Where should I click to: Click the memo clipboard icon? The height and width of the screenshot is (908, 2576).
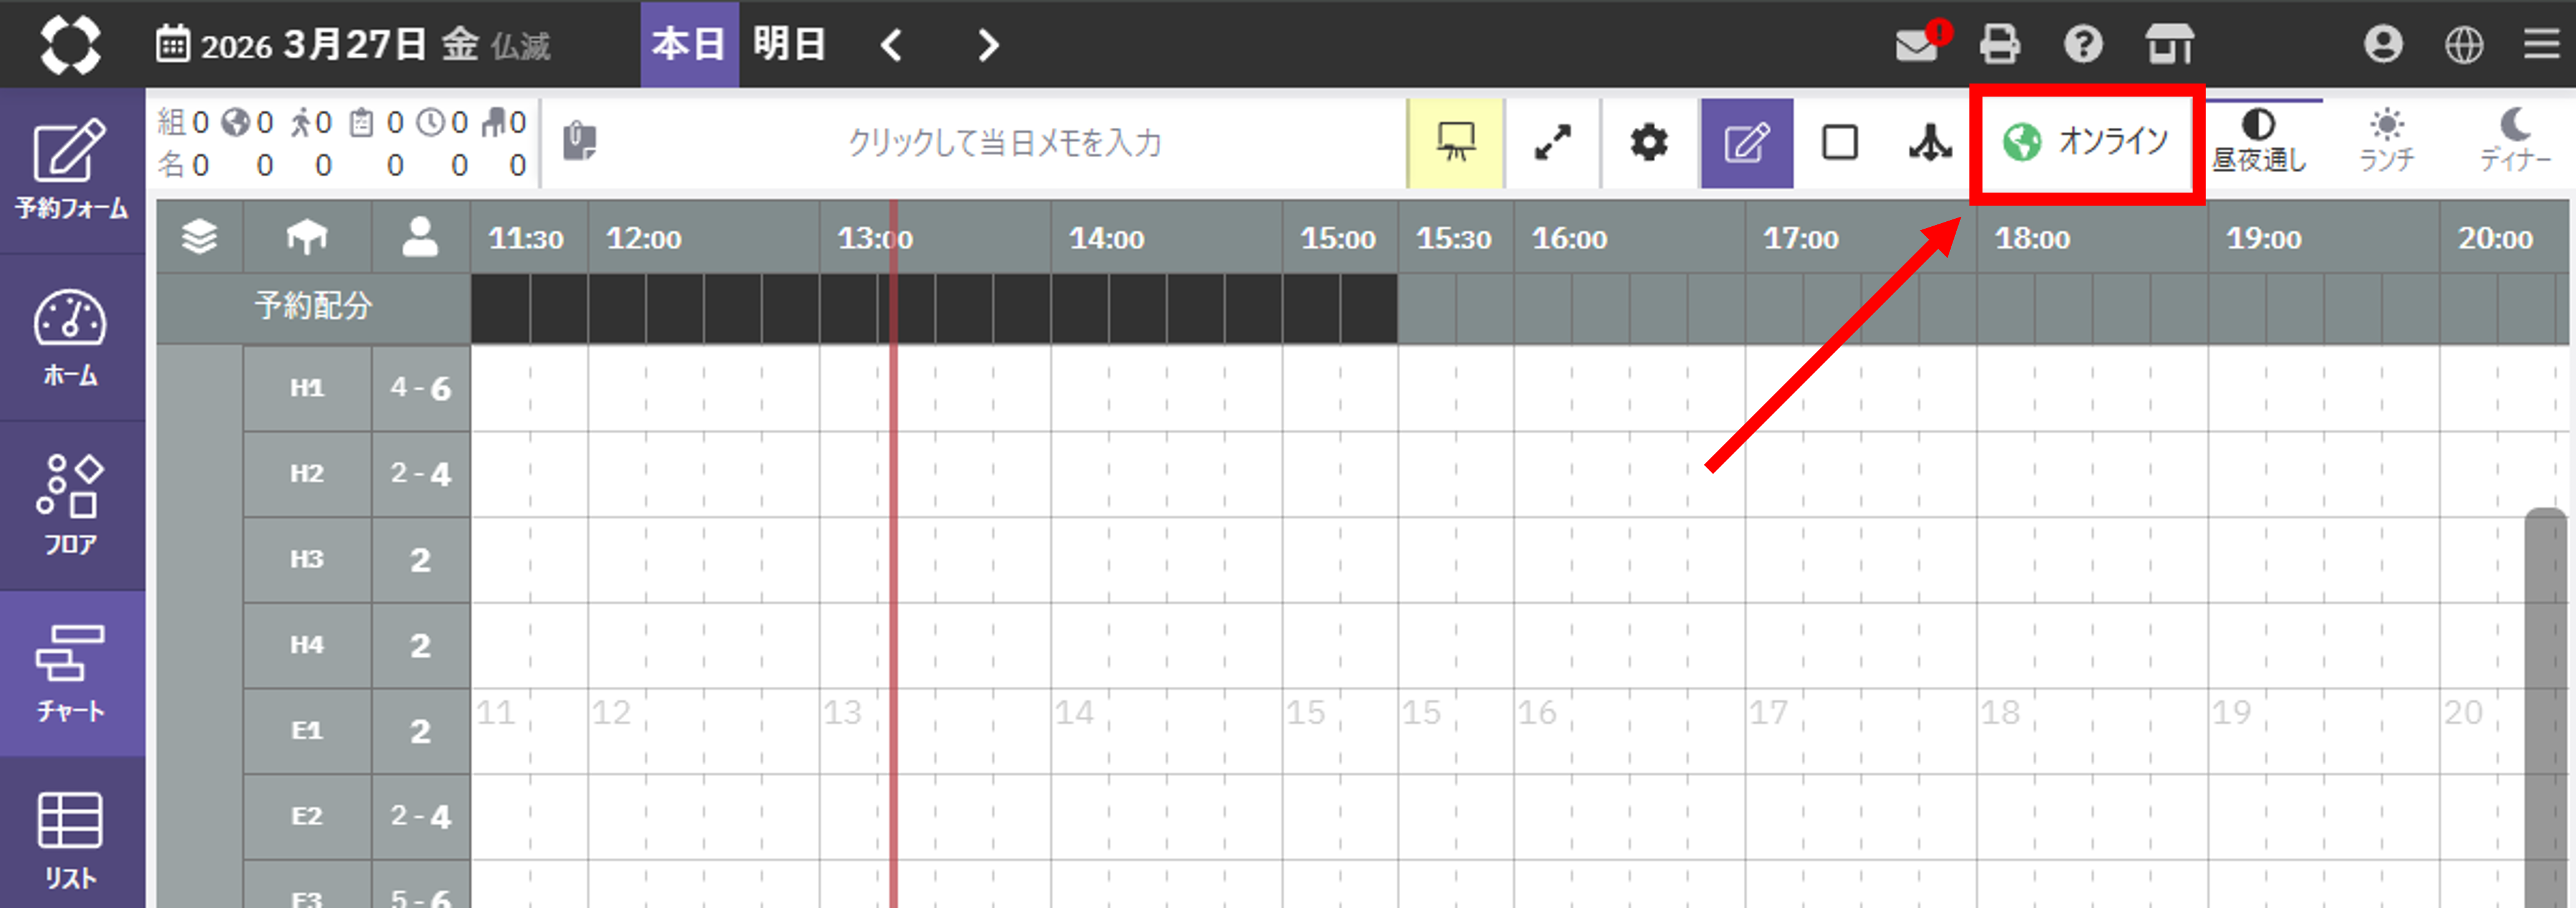click(579, 141)
